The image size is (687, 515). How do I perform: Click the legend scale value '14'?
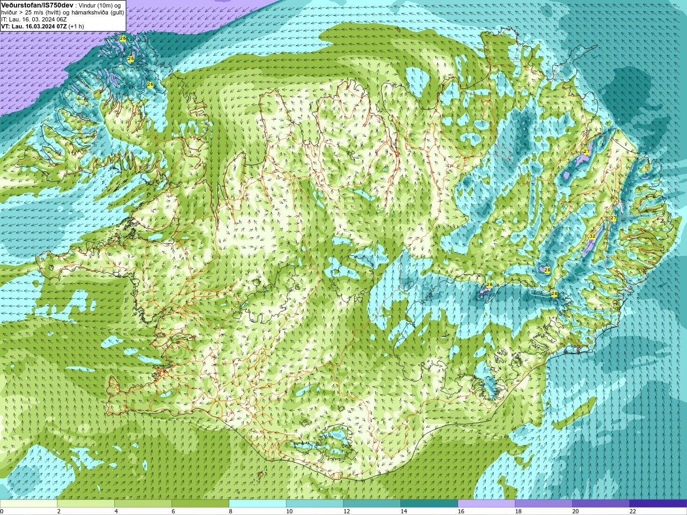coord(404,511)
